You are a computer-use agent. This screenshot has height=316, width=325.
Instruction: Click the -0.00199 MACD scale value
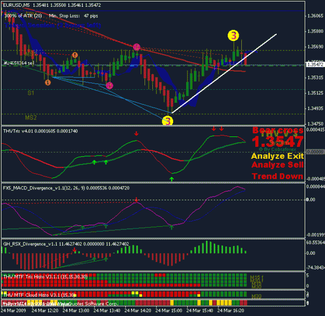315,235
